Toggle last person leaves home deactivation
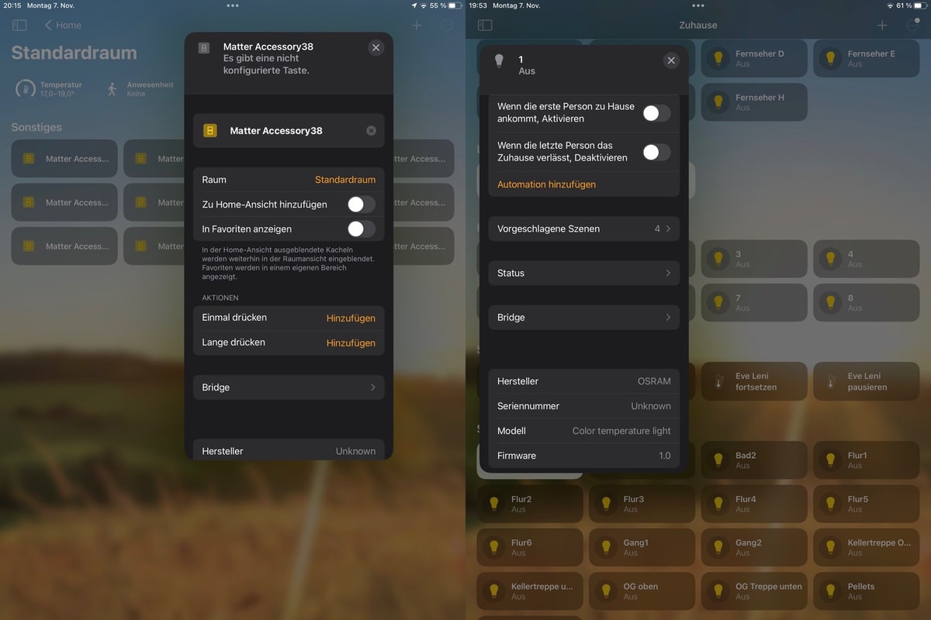Screen dimensions: 931x620 tap(656, 152)
